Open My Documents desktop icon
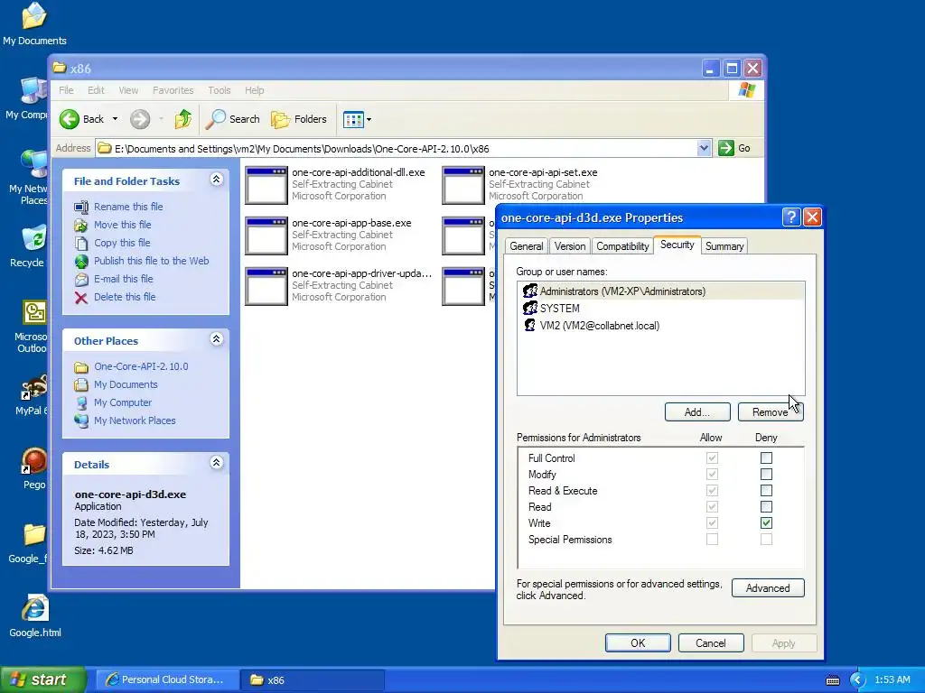925x693 pixels. [x=34, y=23]
